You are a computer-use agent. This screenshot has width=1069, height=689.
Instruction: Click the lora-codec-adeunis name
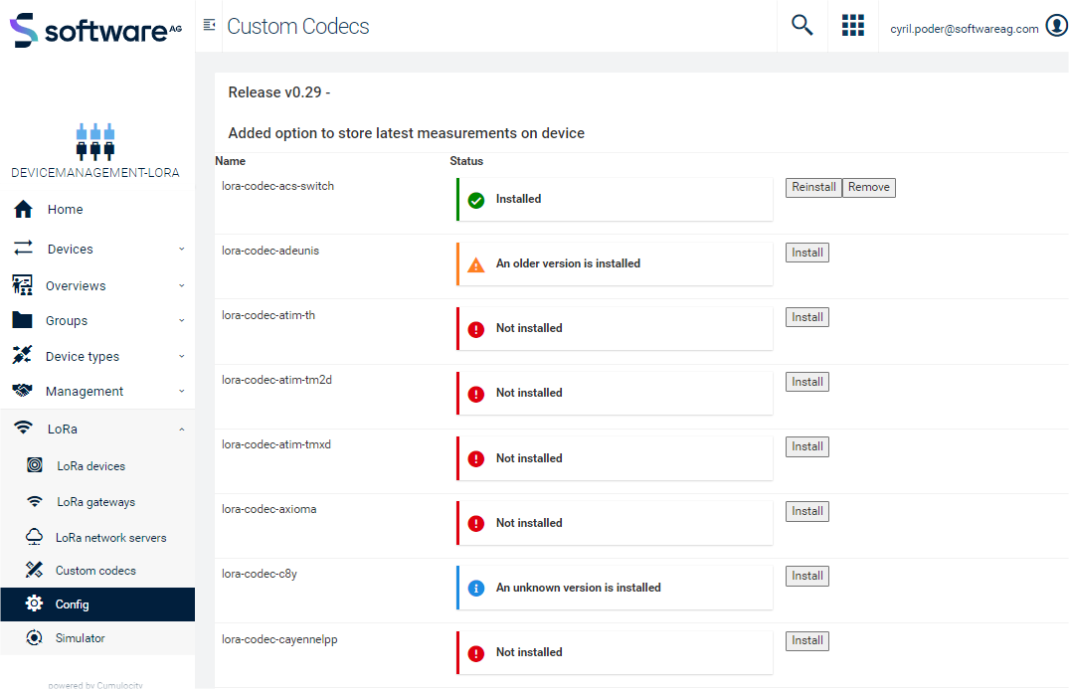point(269,251)
